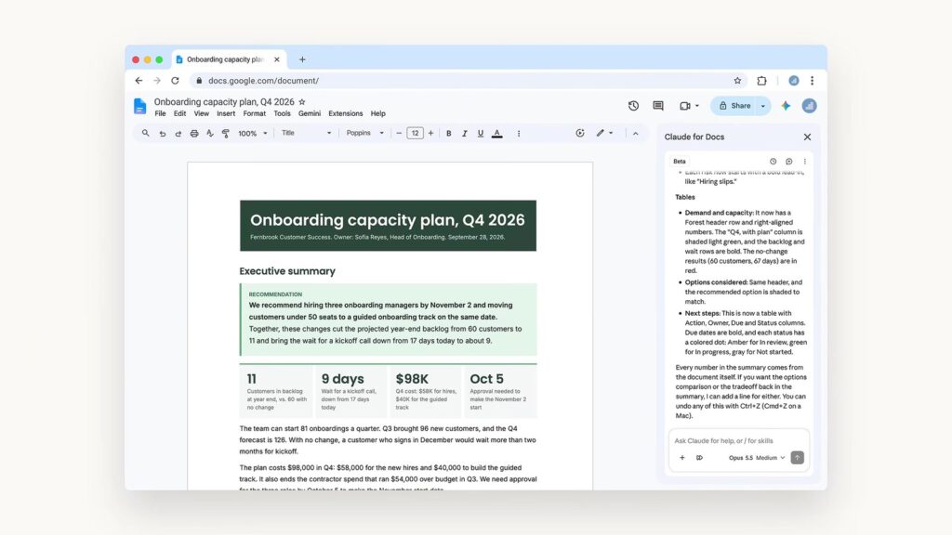Print the document
Image resolution: width=952 pixels, height=535 pixels.
coord(194,134)
